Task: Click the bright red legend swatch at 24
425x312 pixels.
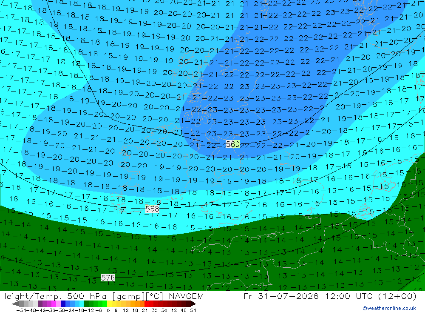Action: (x=147, y=304)
